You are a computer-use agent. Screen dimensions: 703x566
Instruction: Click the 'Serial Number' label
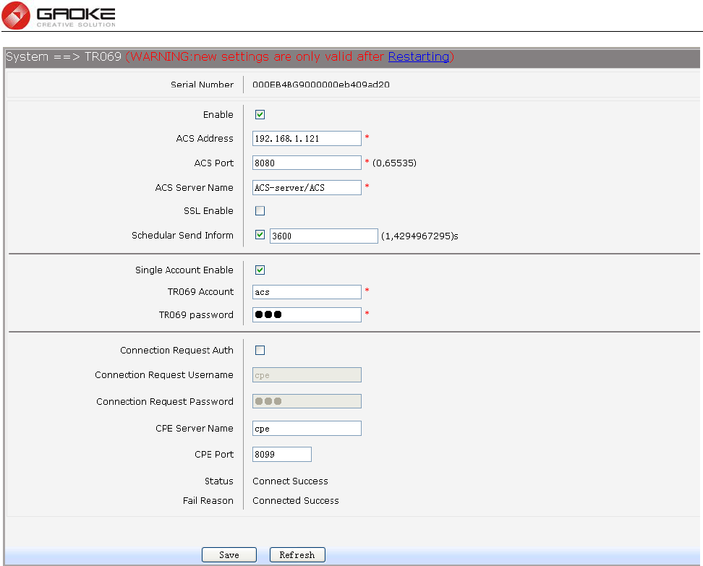pyautogui.click(x=203, y=85)
